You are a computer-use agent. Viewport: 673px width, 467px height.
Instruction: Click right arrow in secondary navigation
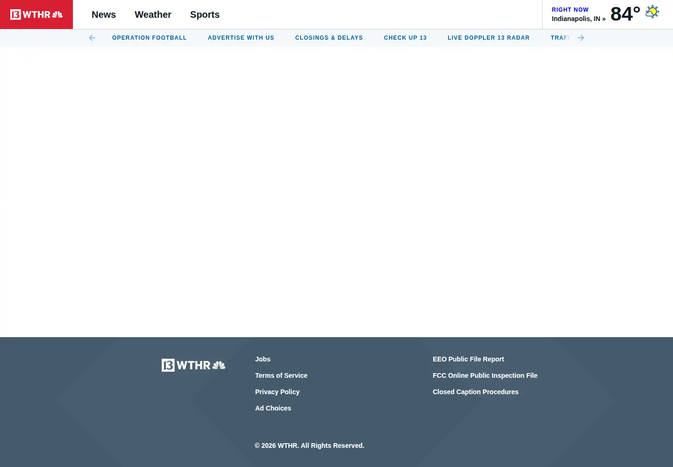point(581,38)
